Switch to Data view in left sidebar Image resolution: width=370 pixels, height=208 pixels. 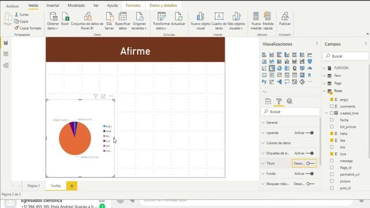[x=6, y=54]
